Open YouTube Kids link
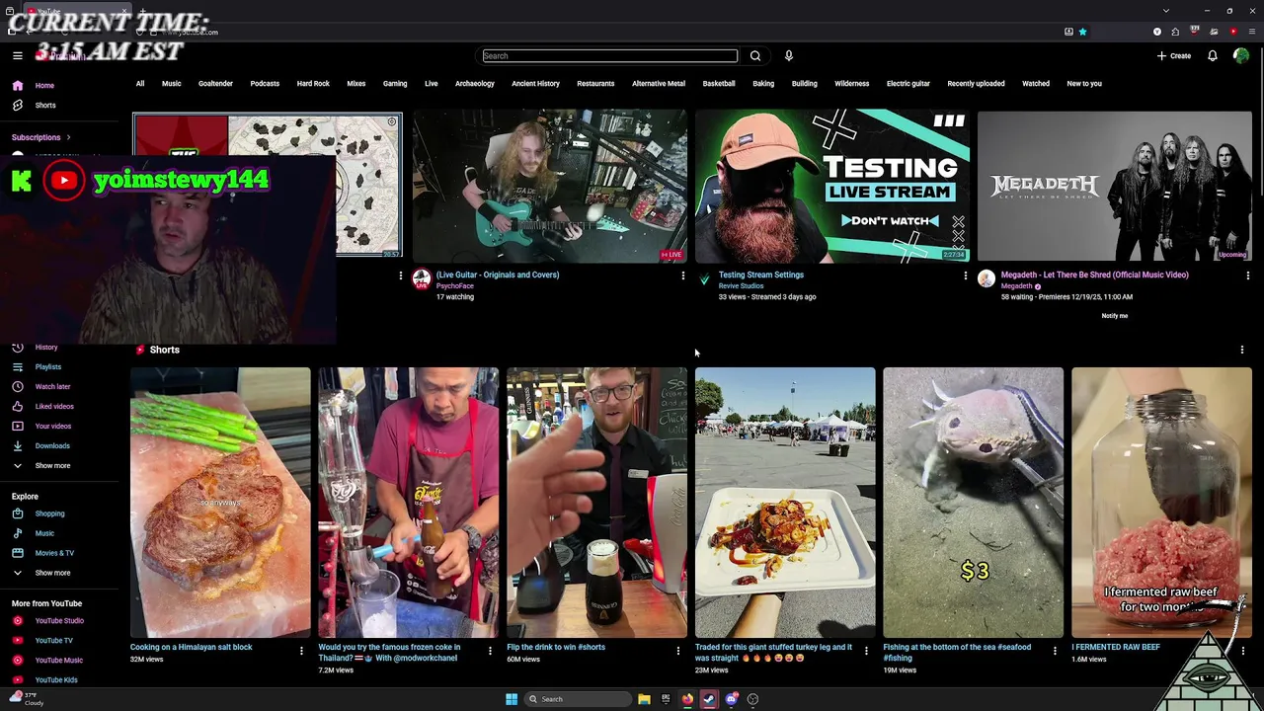 [x=56, y=680]
